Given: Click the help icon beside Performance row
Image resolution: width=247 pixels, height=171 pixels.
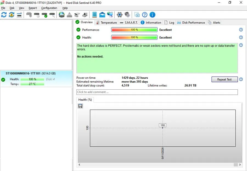Looking at the screenshot, I should [241, 30].
